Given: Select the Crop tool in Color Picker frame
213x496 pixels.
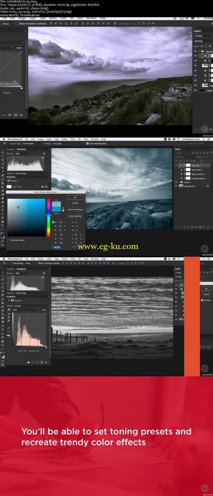Looking at the screenshot, I should pyautogui.click(x=2, y=168).
